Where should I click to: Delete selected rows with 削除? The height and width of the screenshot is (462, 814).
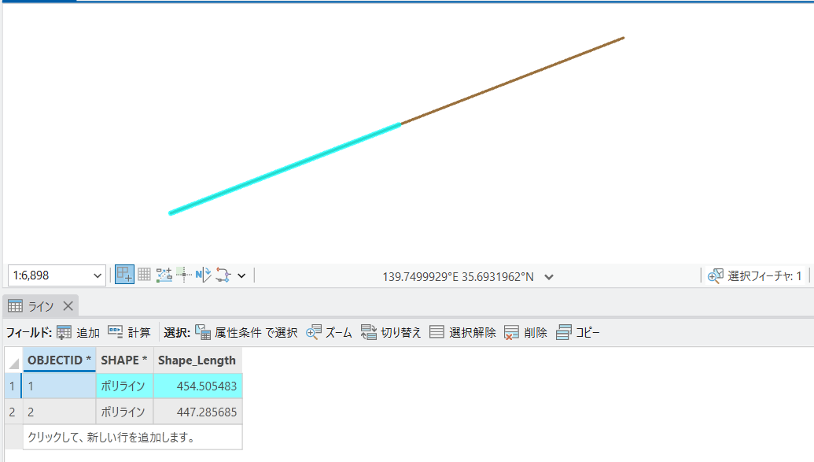coord(525,332)
